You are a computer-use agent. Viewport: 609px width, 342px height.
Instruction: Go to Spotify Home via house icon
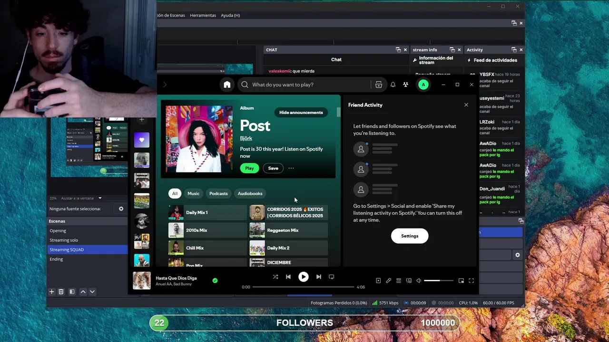227,85
